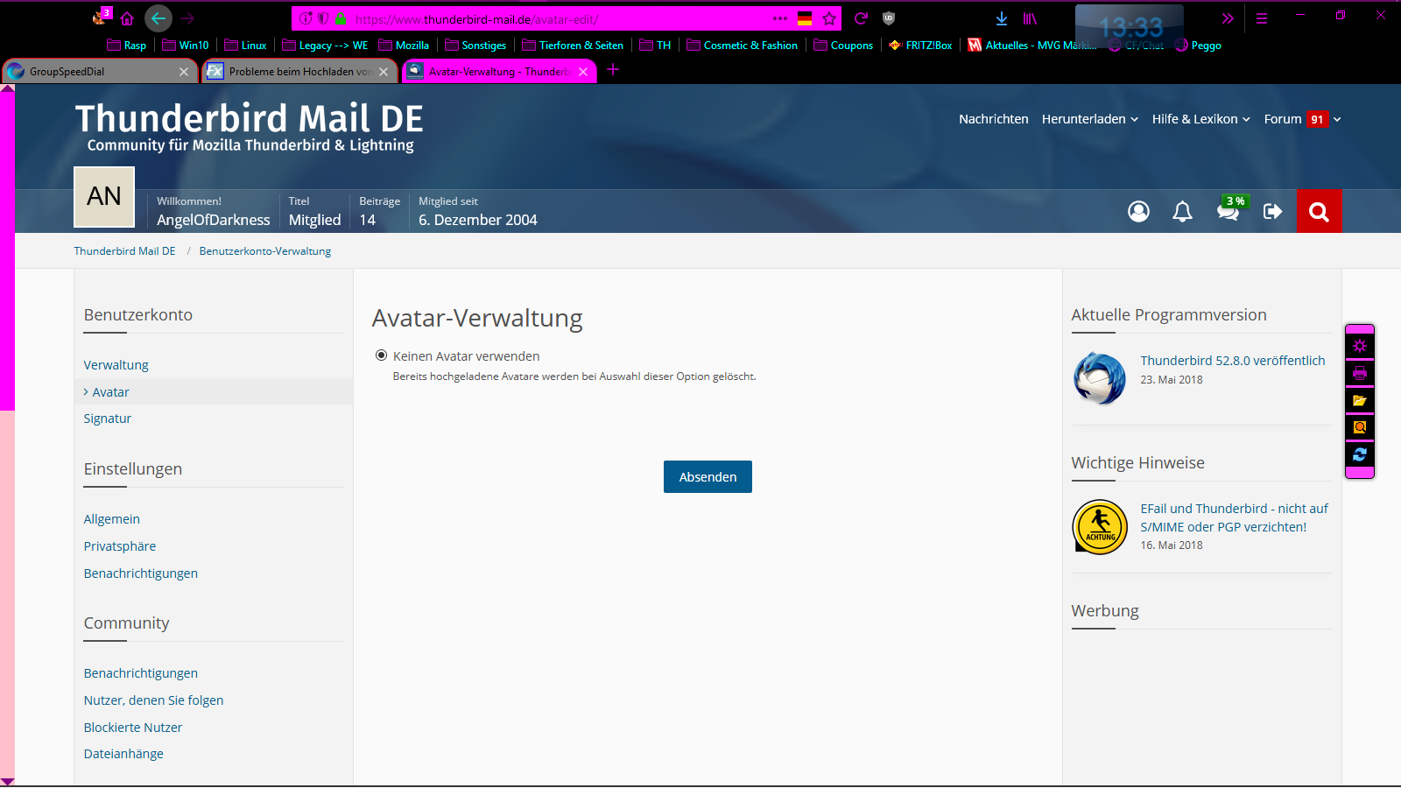Open the notifications bell icon
The image size is (1401, 788).
[x=1182, y=211]
